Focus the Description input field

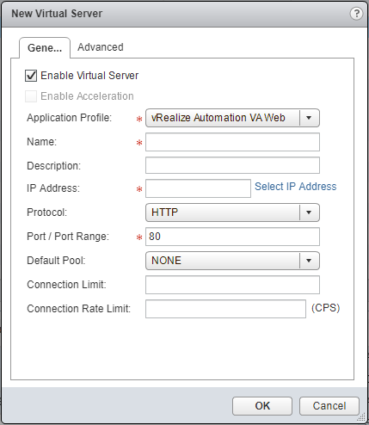point(232,165)
